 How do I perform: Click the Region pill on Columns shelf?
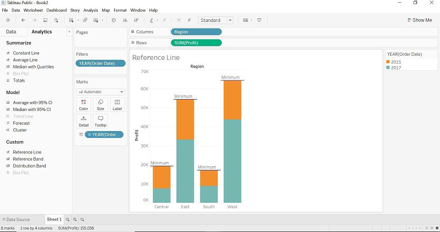tap(196, 32)
